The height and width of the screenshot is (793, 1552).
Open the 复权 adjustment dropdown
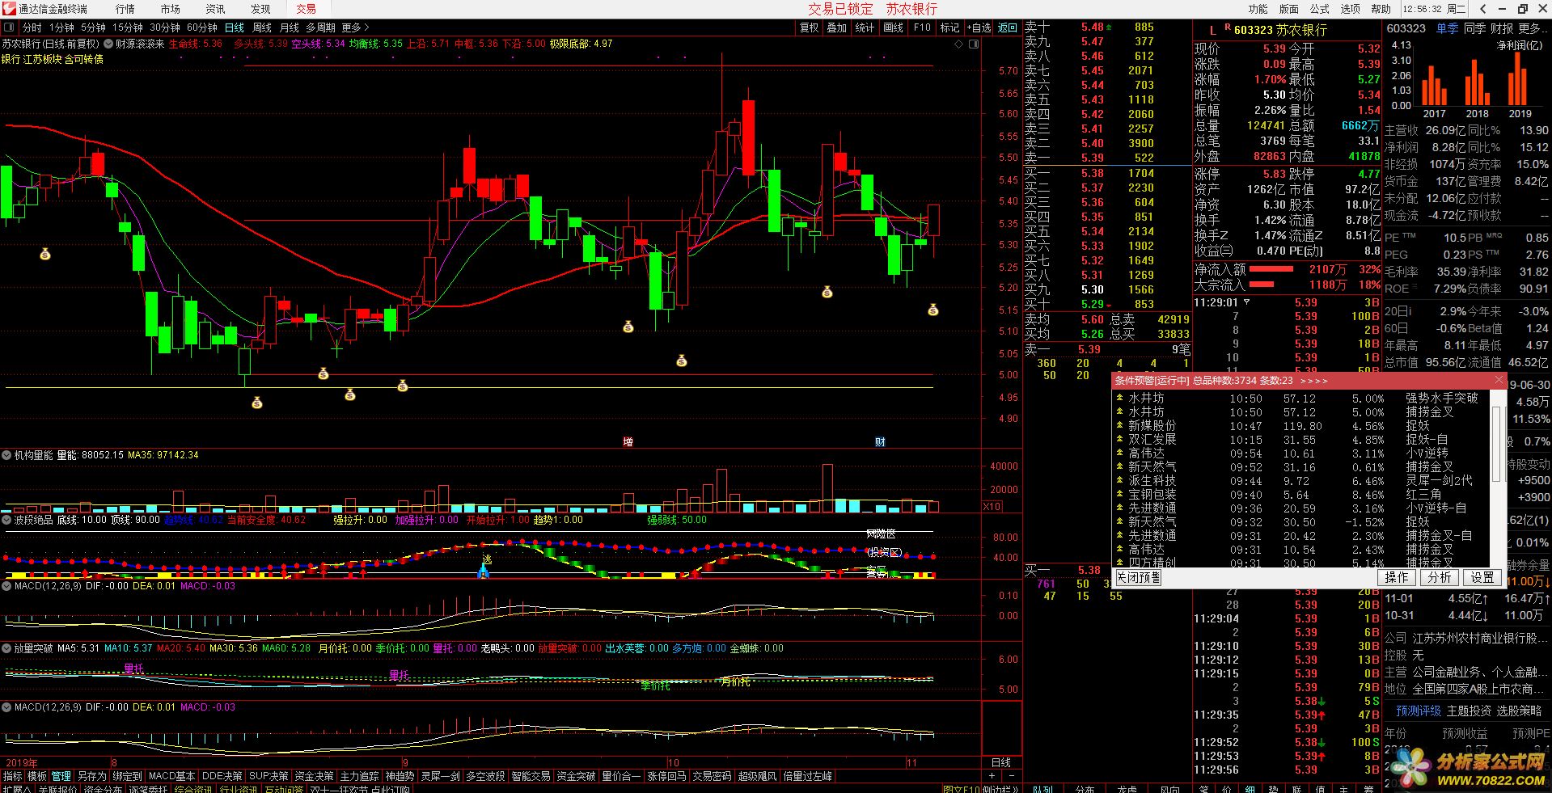[x=809, y=27]
